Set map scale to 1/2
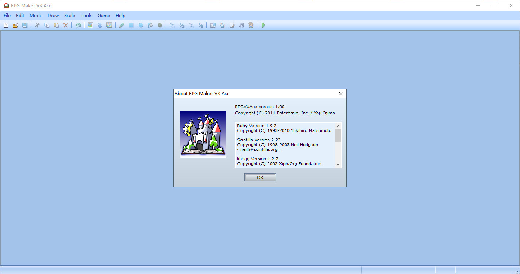This screenshot has width=520, height=274. click(x=182, y=25)
